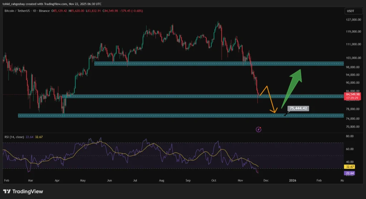Image resolution: width=366 pixels, height=199 pixels.
Task: Click the TradingView logo at bottom left
Action: click(23, 192)
